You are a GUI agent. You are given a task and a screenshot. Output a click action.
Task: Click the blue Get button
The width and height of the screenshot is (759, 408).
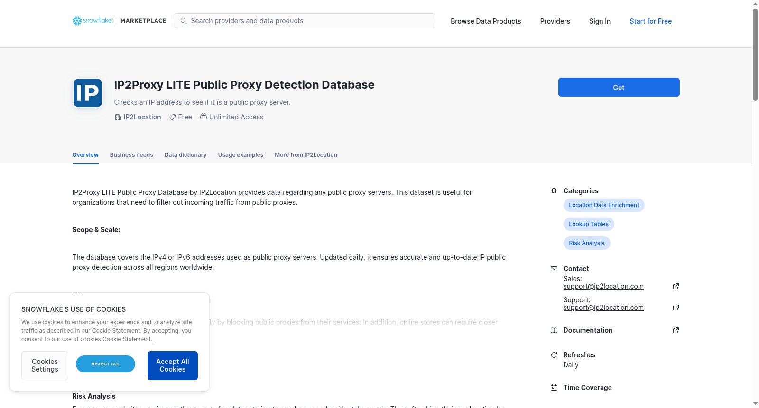[x=619, y=87]
